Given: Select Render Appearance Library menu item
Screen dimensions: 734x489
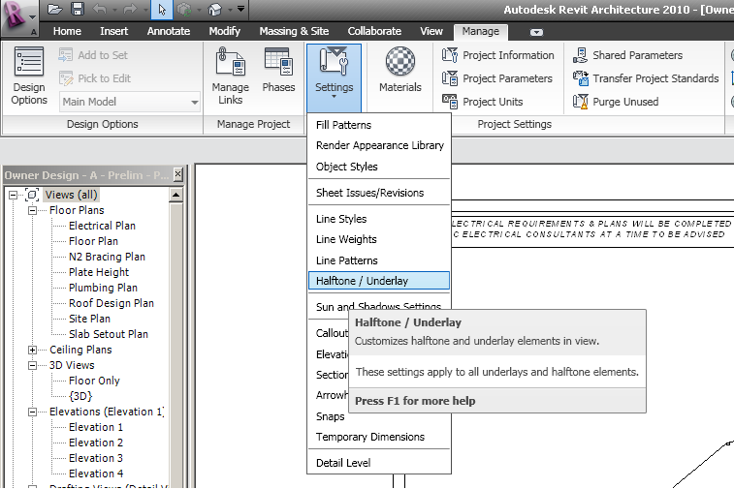Looking at the screenshot, I should 379,145.
